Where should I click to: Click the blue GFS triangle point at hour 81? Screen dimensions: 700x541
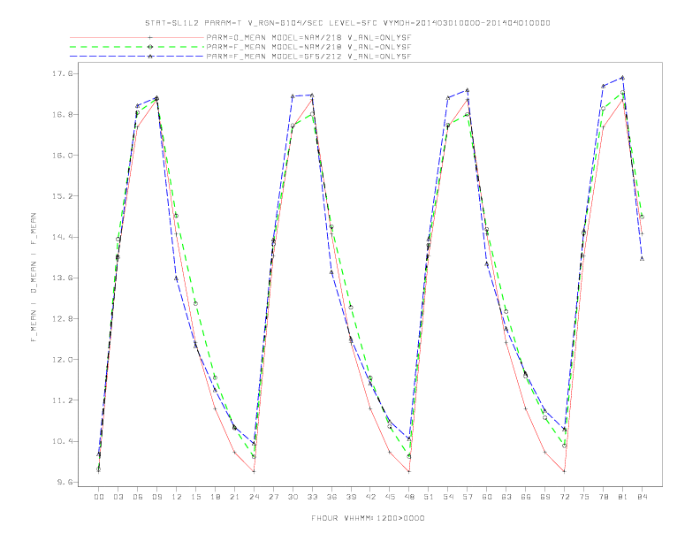pyautogui.click(x=622, y=77)
